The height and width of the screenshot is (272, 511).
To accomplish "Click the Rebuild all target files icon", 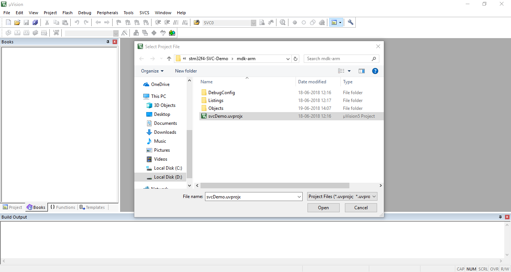I will pos(26,33).
